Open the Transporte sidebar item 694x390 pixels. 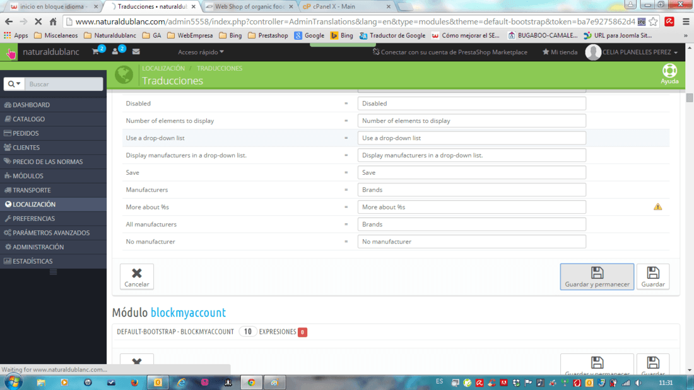(53, 190)
